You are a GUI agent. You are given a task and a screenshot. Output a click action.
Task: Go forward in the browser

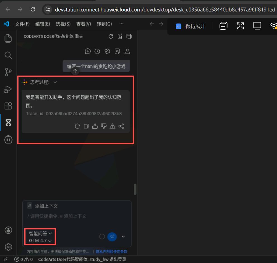point(20,9)
